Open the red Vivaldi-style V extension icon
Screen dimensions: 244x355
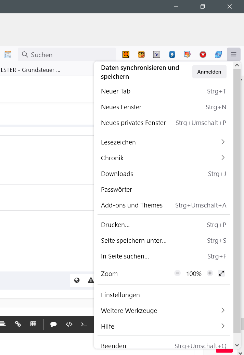(x=203, y=54)
